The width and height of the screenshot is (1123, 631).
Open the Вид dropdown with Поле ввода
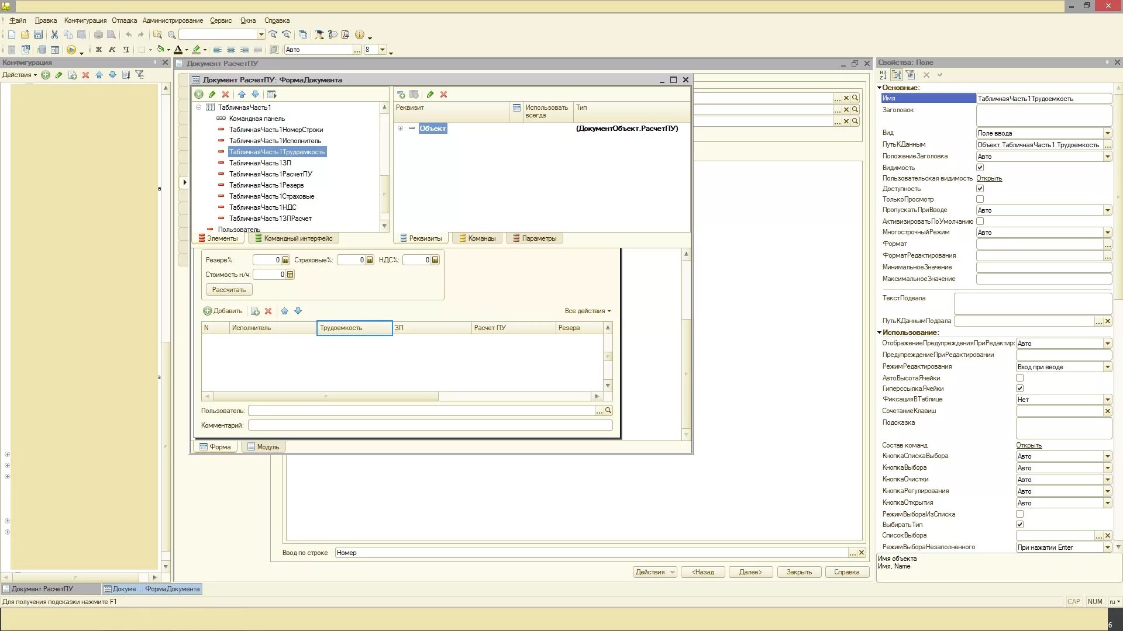coord(1107,133)
